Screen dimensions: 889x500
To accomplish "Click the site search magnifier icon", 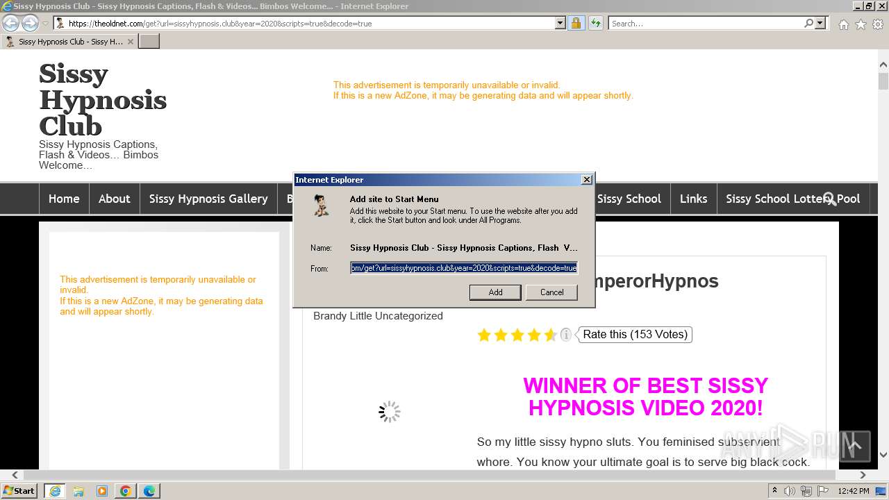I will [x=829, y=199].
